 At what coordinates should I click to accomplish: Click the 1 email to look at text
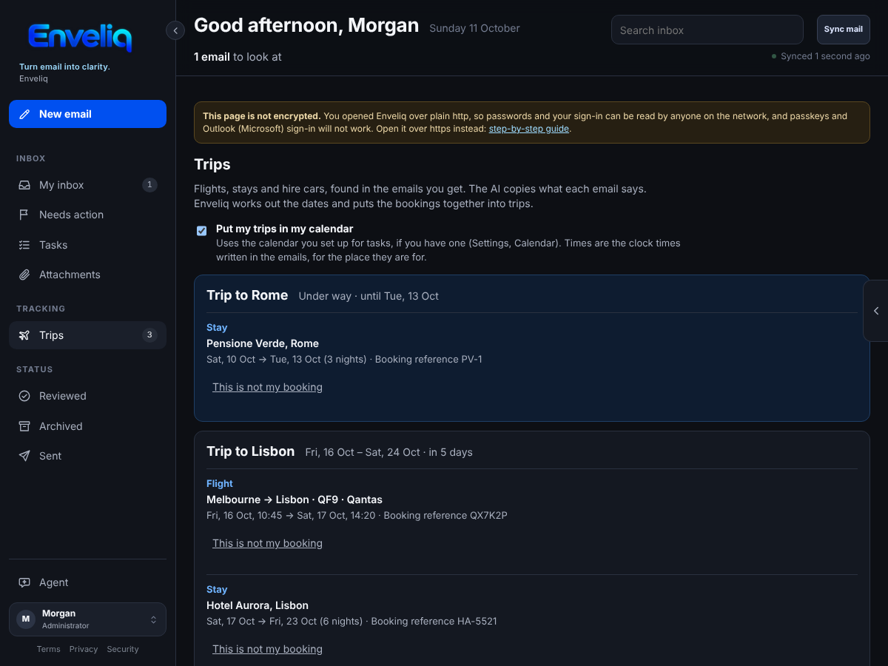(x=238, y=57)
